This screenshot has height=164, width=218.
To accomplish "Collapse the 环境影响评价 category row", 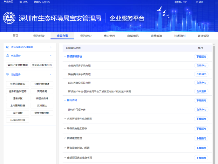I will tap(65, 56).
